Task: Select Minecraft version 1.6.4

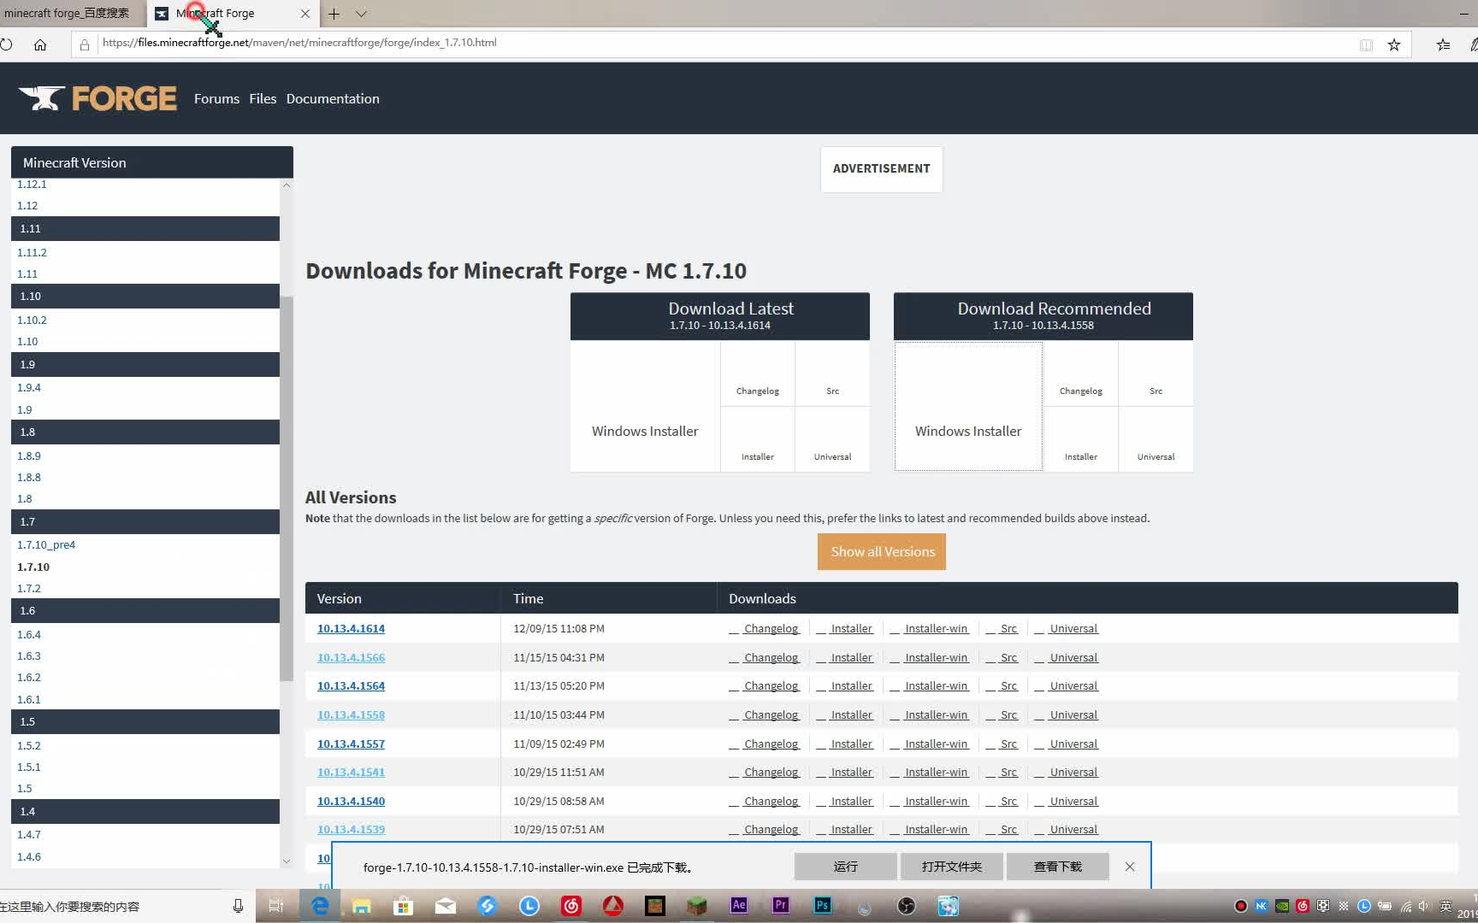Action: tap(29, 634)
